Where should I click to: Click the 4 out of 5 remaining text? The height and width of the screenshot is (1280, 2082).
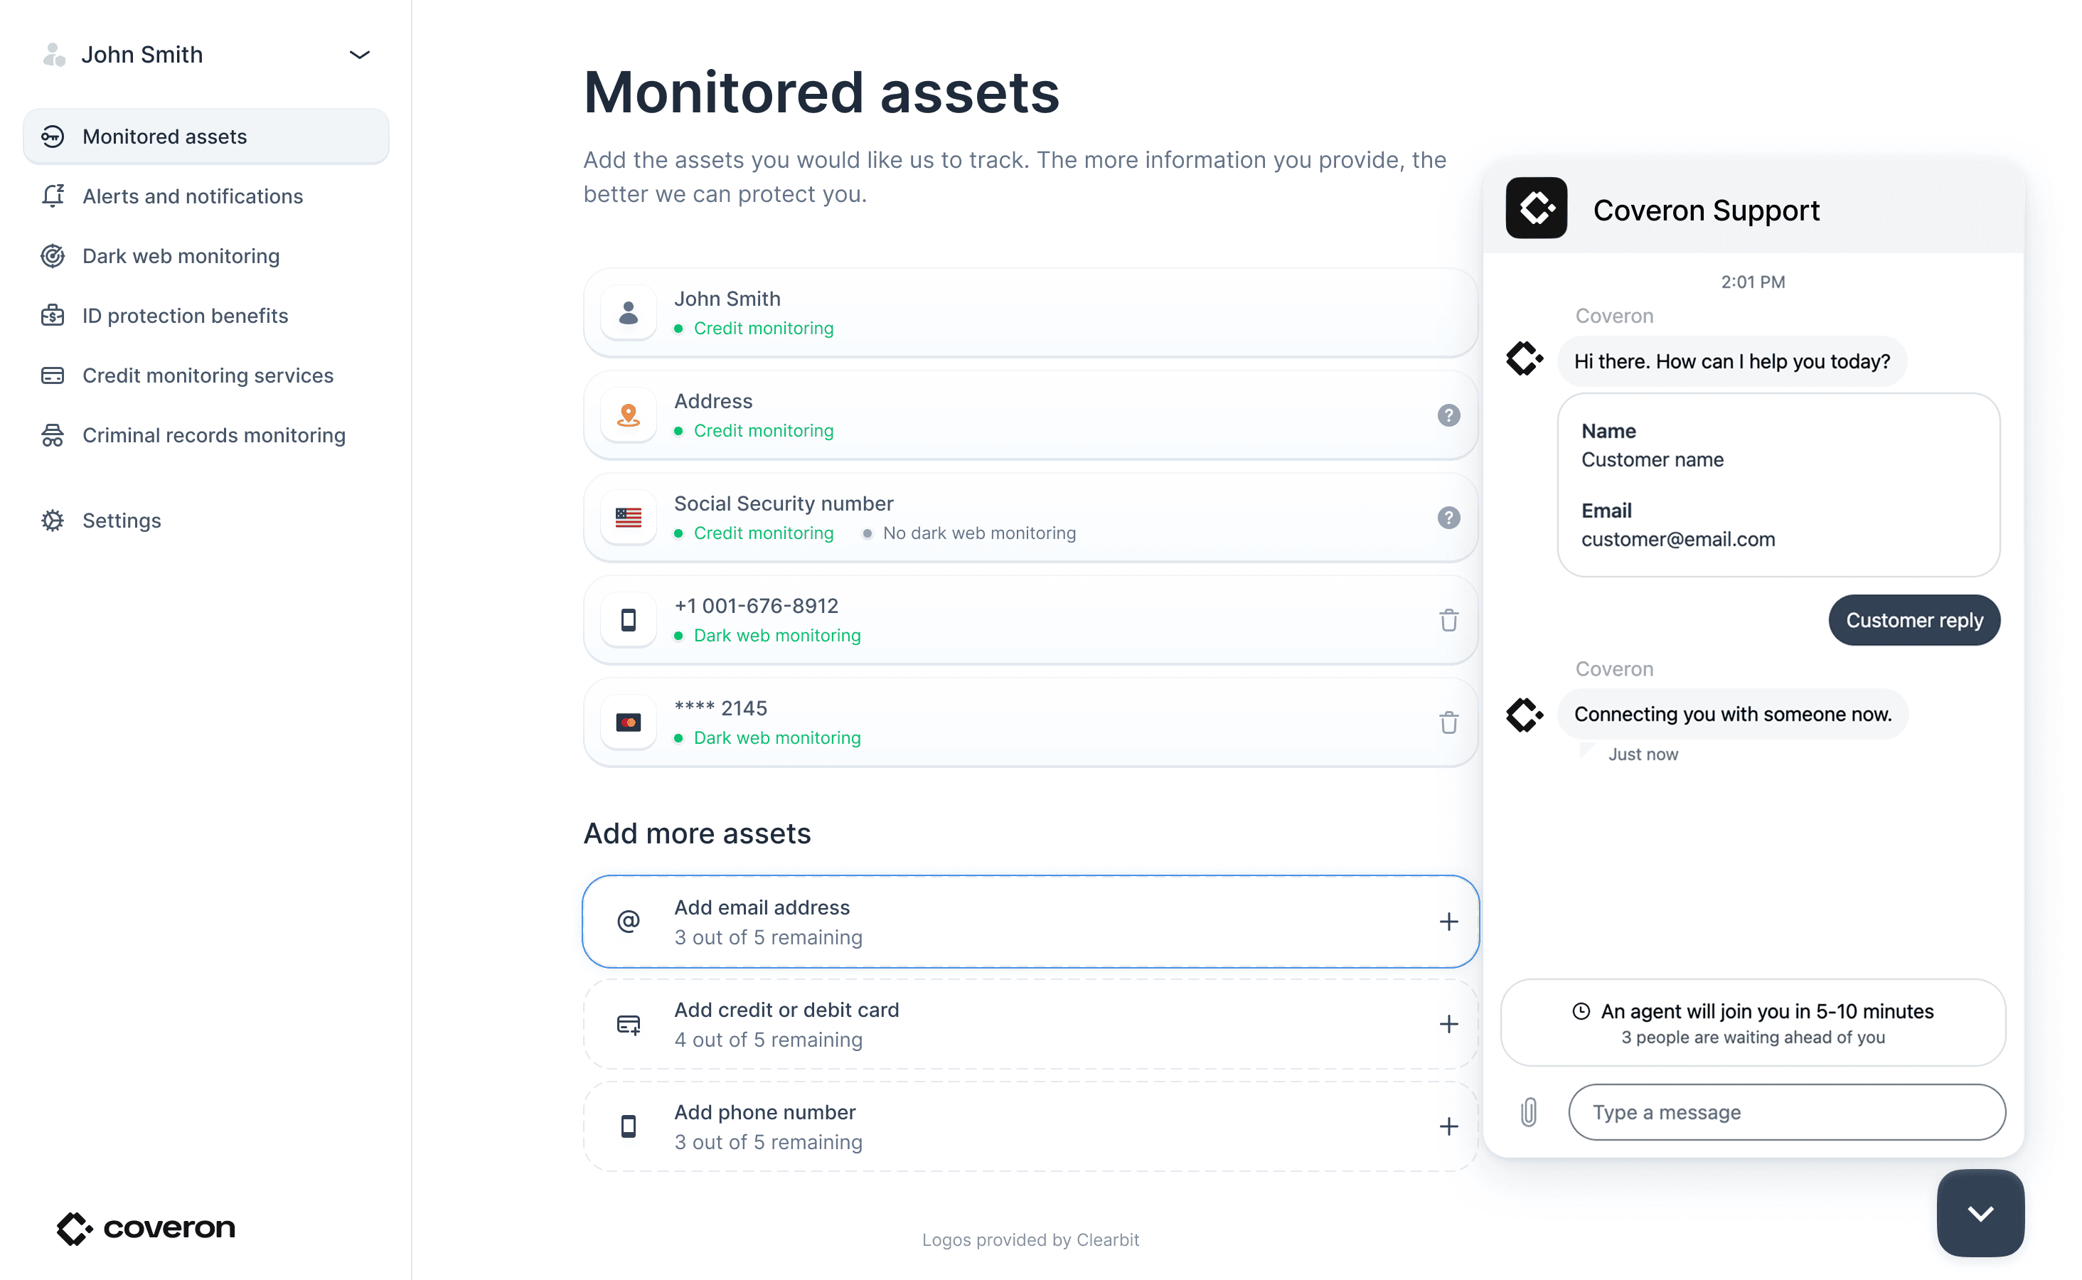click(769, 1040)
